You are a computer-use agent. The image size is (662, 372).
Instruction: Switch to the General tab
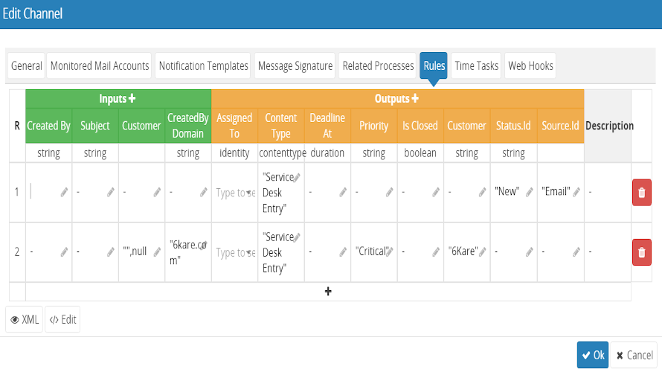point(27,66)
